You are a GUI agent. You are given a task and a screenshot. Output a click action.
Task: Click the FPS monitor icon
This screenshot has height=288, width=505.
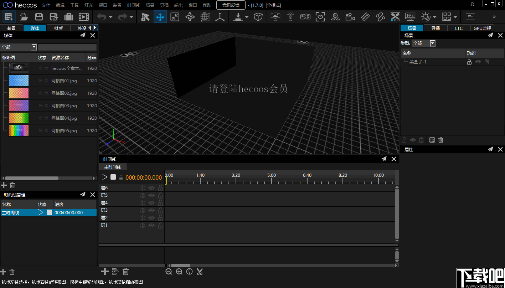tap(410, 17)
